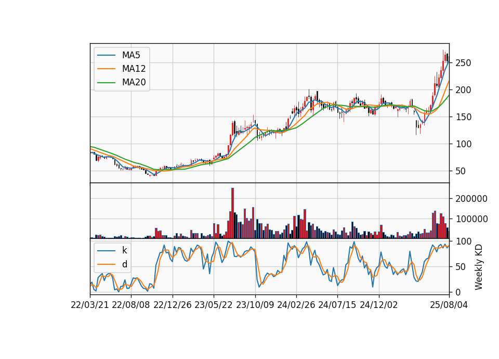This screenshot has height=359, width=499.
Task: Click the 150 price axis label
Action: [x=463, y=117]
